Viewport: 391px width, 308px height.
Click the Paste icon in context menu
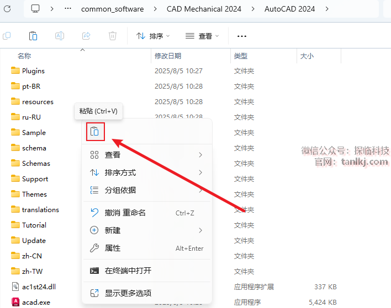pos(94,131)
